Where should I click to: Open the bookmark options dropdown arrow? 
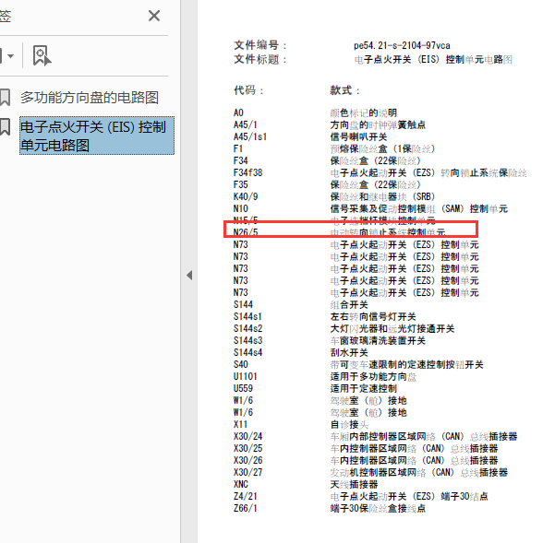tap(10, 56)
